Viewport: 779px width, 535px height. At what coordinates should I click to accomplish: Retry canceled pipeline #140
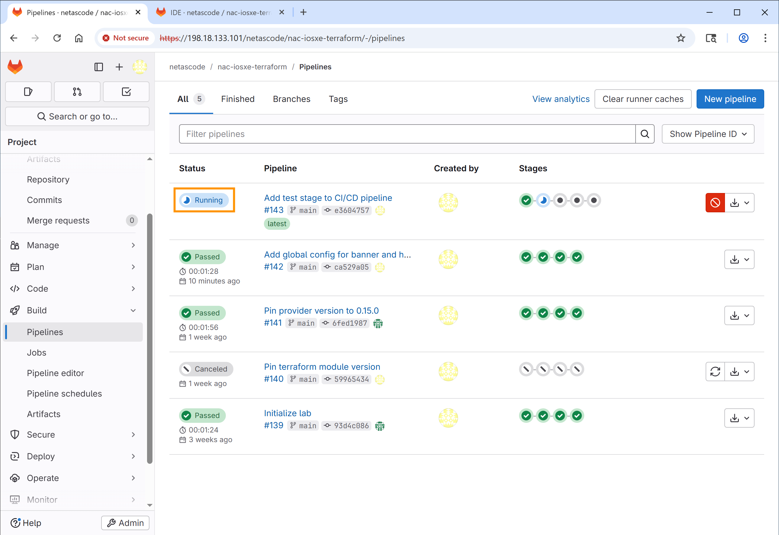(715, 372)
